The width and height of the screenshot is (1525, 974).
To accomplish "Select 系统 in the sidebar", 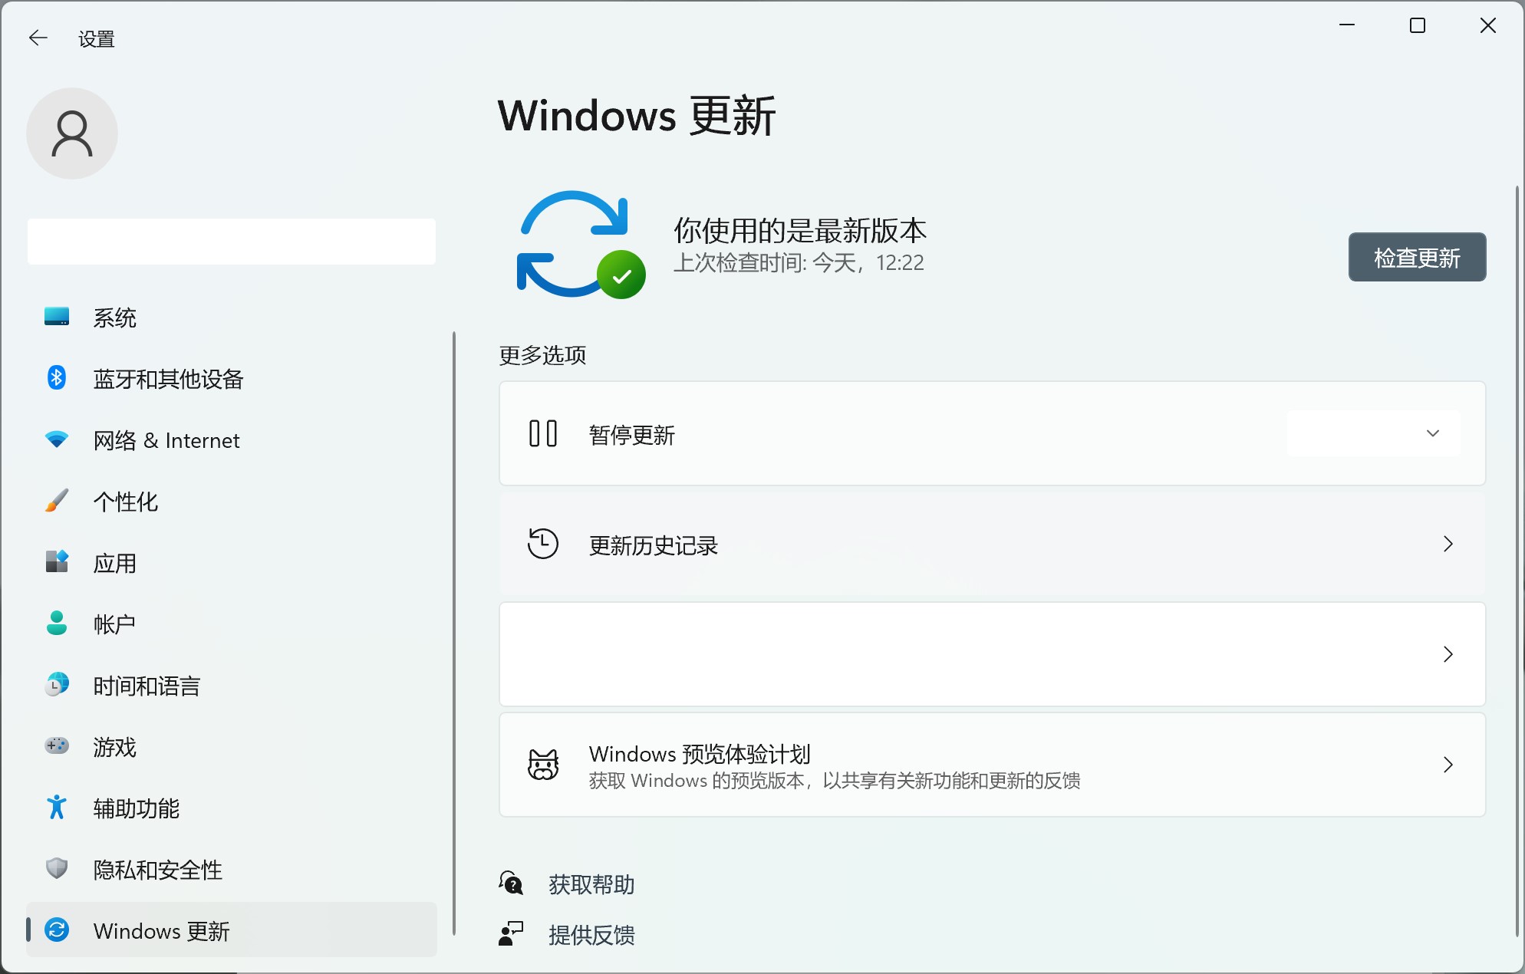I will (115, 318).
